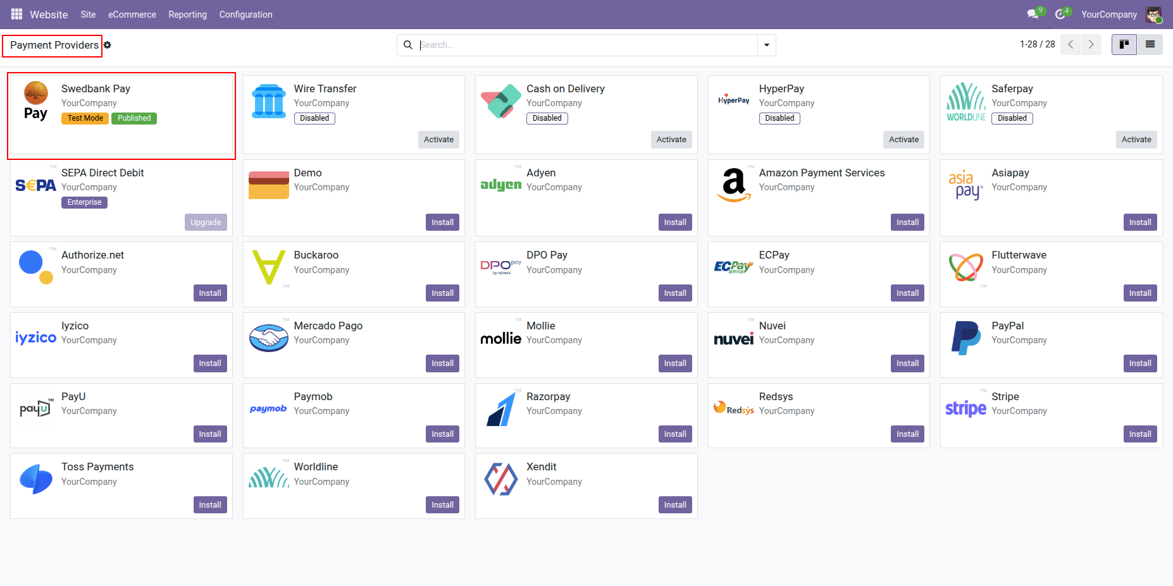The height and width of the screenshot is (586, 1173).
Task: Click the Amazon Payment Services logo
Action: tap(734, 185)
